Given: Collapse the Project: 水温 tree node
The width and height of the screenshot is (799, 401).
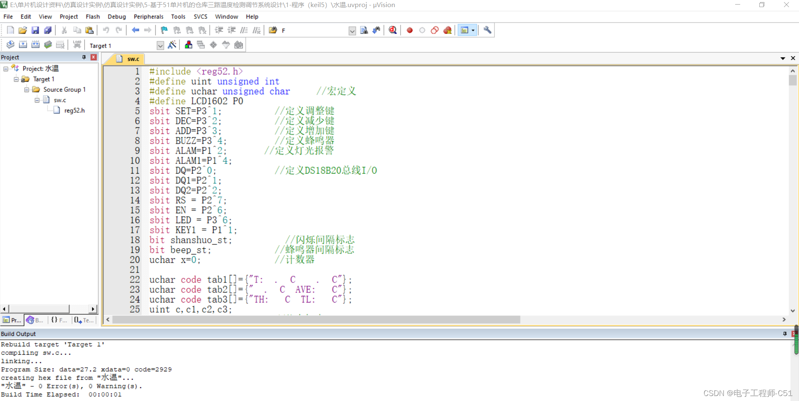Looking at the screenshot, I should point(6,68).
